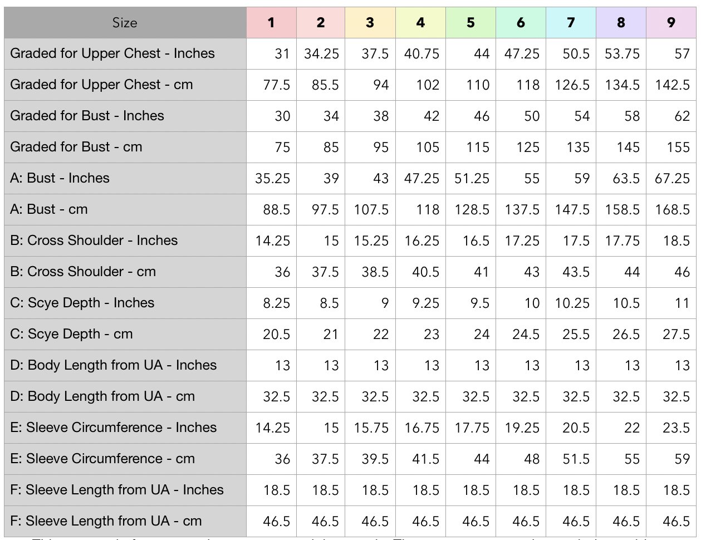
Task: Select the "E: Sleeve Circumference - Inches" row label
Action: pyautogui.click(x=113, y=428)
